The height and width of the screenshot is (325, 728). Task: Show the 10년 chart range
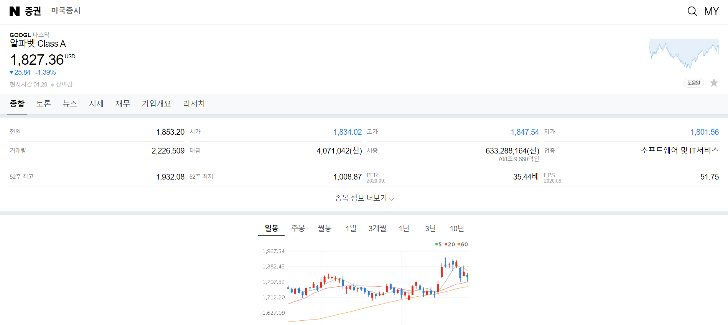[457, 229]
